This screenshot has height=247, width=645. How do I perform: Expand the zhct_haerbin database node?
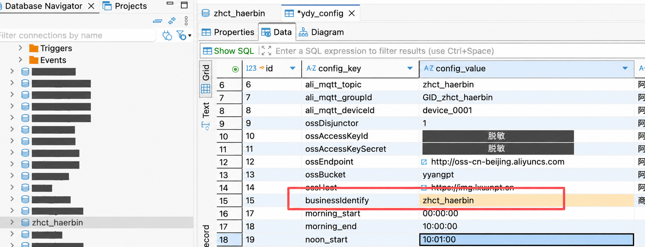click(12, 222)
